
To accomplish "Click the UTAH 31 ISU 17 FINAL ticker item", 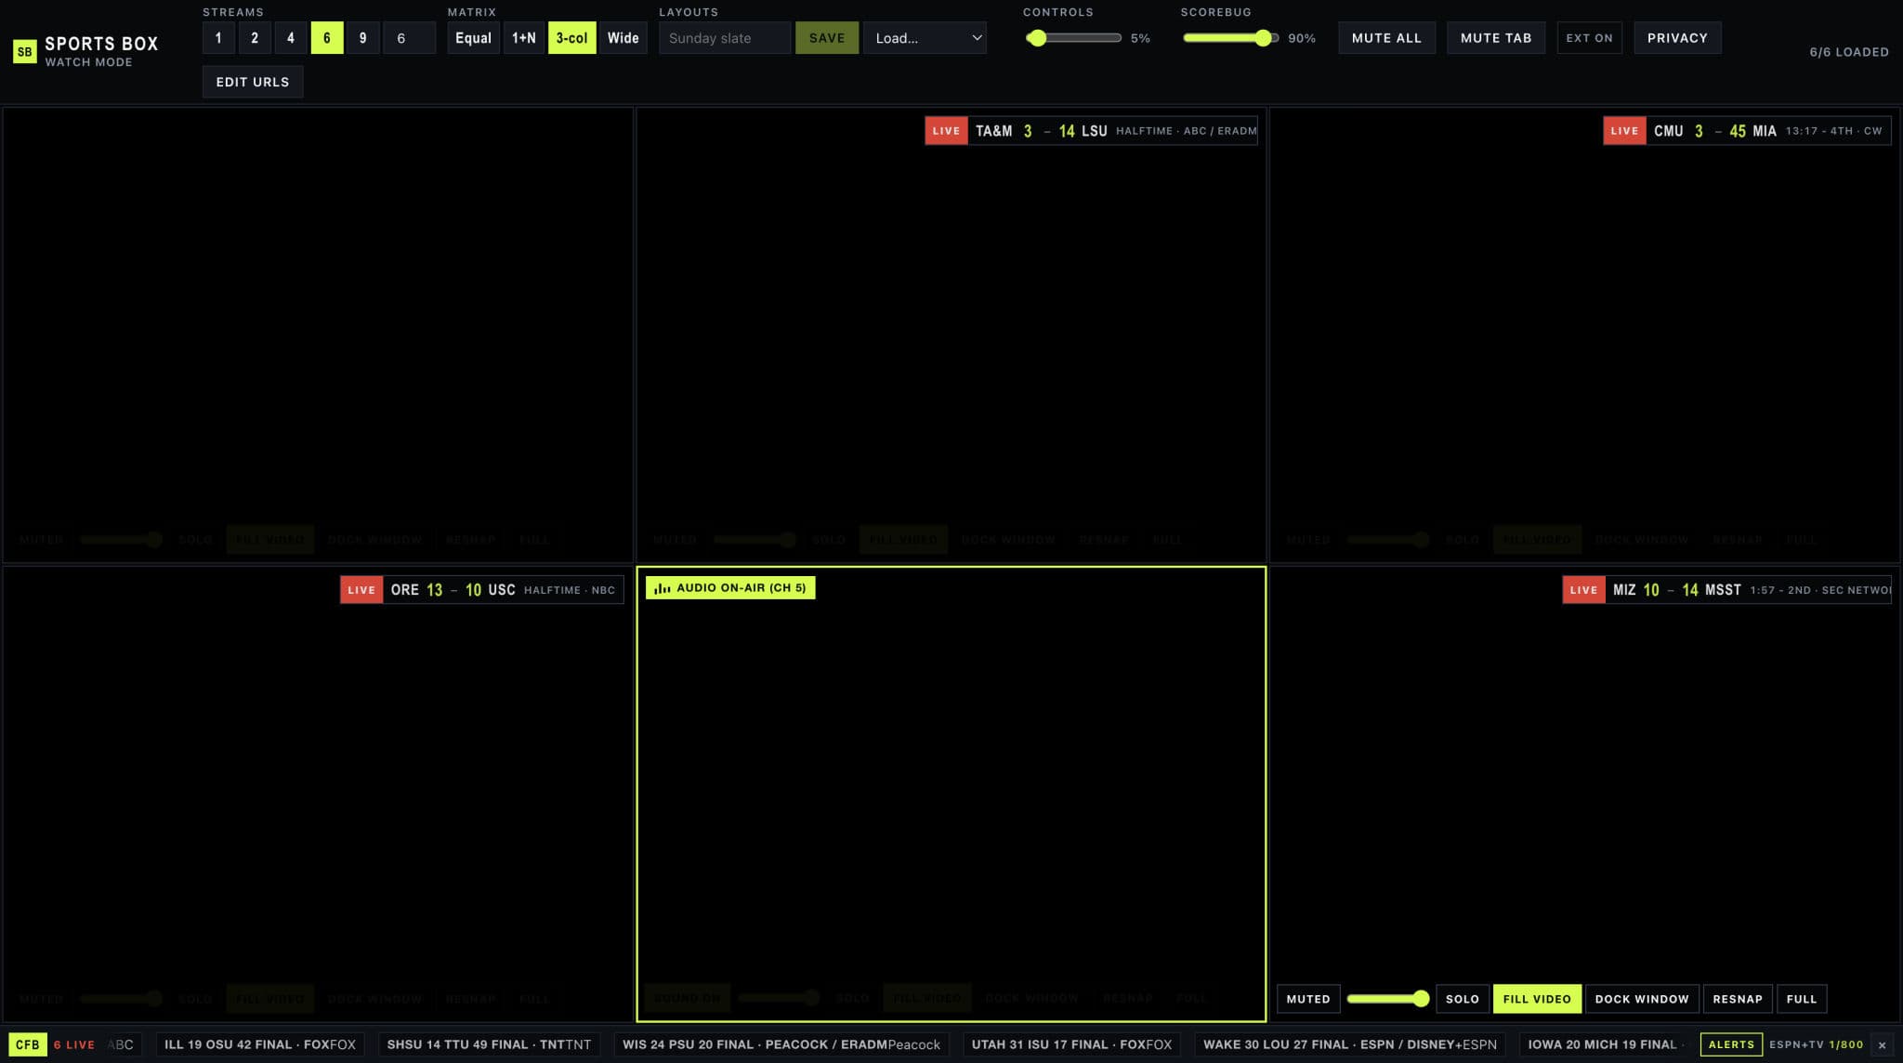I will pyautogui.click(x=1072, y=1044).
